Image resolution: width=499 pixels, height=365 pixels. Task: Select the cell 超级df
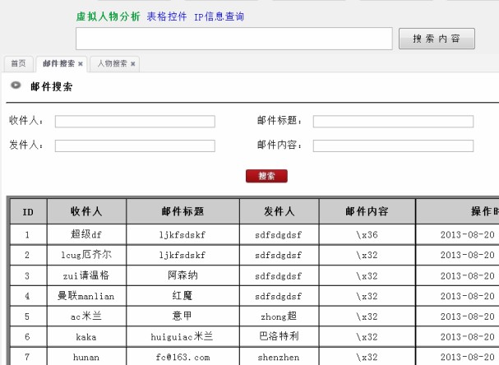point(86,234)
